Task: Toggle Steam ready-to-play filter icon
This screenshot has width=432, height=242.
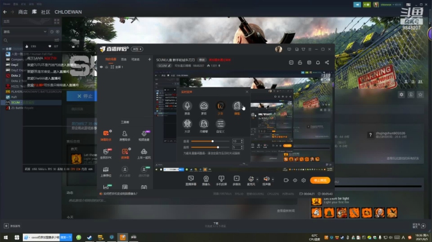Action: pyautogui.click(x=58, y=32)
